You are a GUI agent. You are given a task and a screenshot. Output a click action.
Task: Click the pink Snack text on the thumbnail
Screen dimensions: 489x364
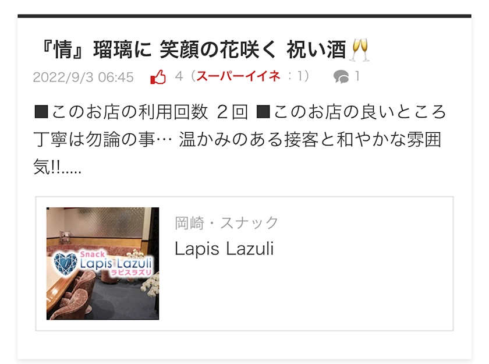click(x=93, y=254)
